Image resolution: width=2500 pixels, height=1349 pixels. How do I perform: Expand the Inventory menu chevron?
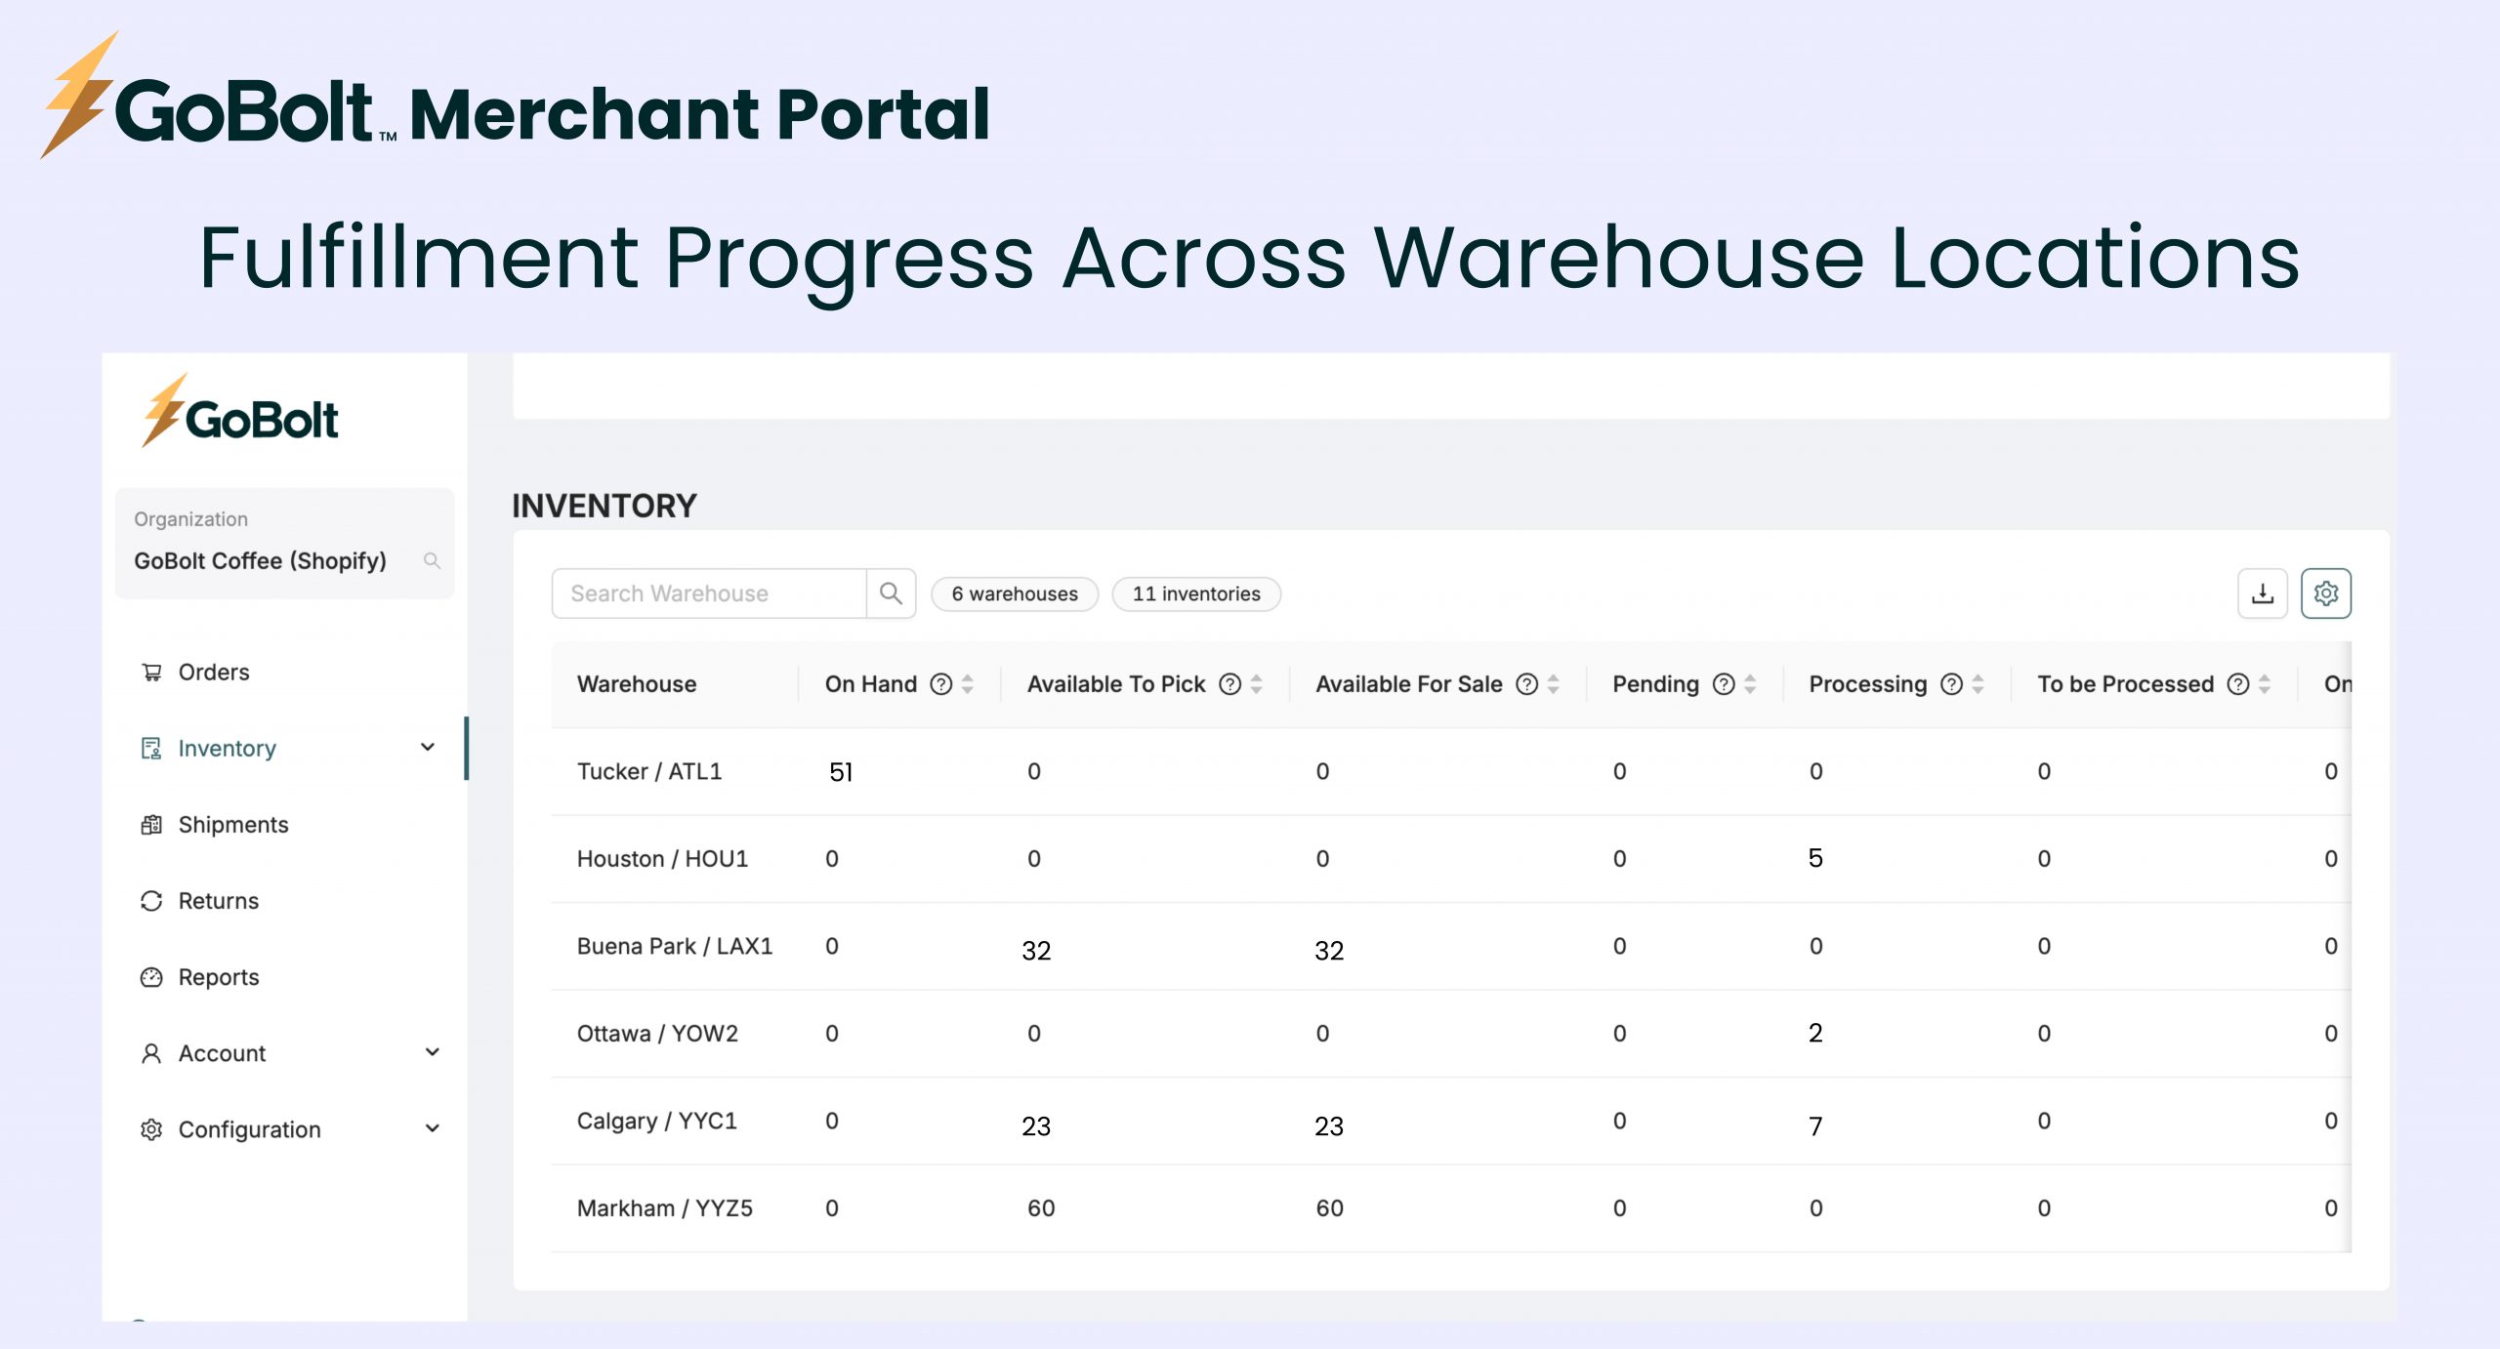click(x=428, y=747)
